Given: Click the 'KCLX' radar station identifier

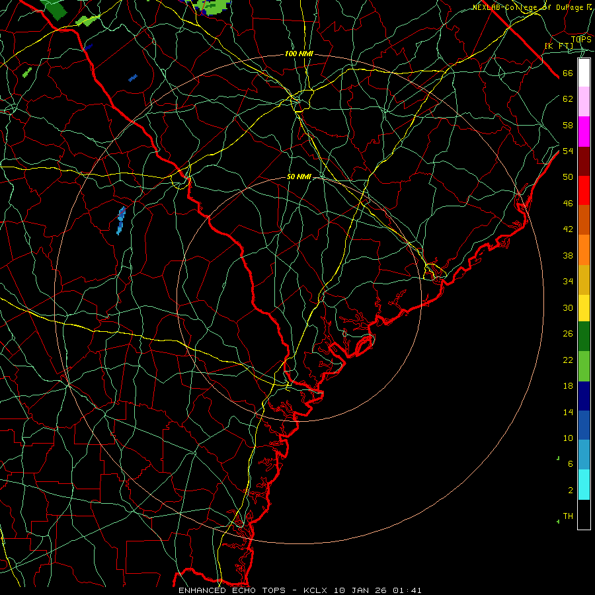Looking at the screenshot, I should [x=317, y=590].
